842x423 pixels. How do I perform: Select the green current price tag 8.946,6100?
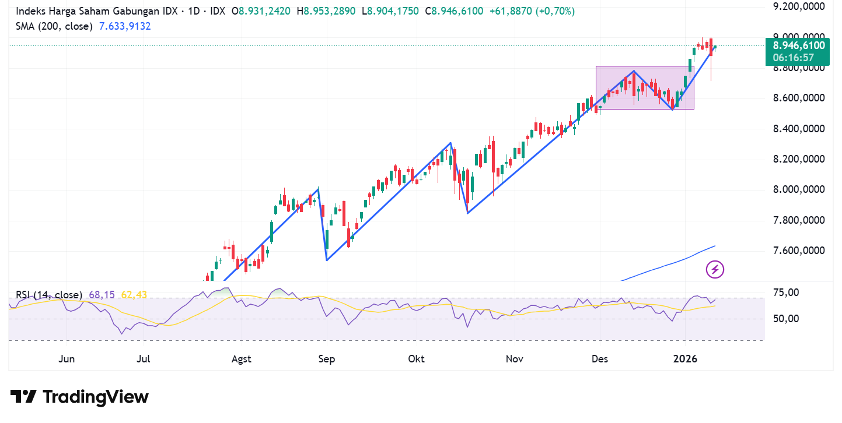(x=798, y=45)
